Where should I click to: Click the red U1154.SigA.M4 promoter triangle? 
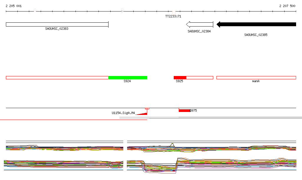143,114
